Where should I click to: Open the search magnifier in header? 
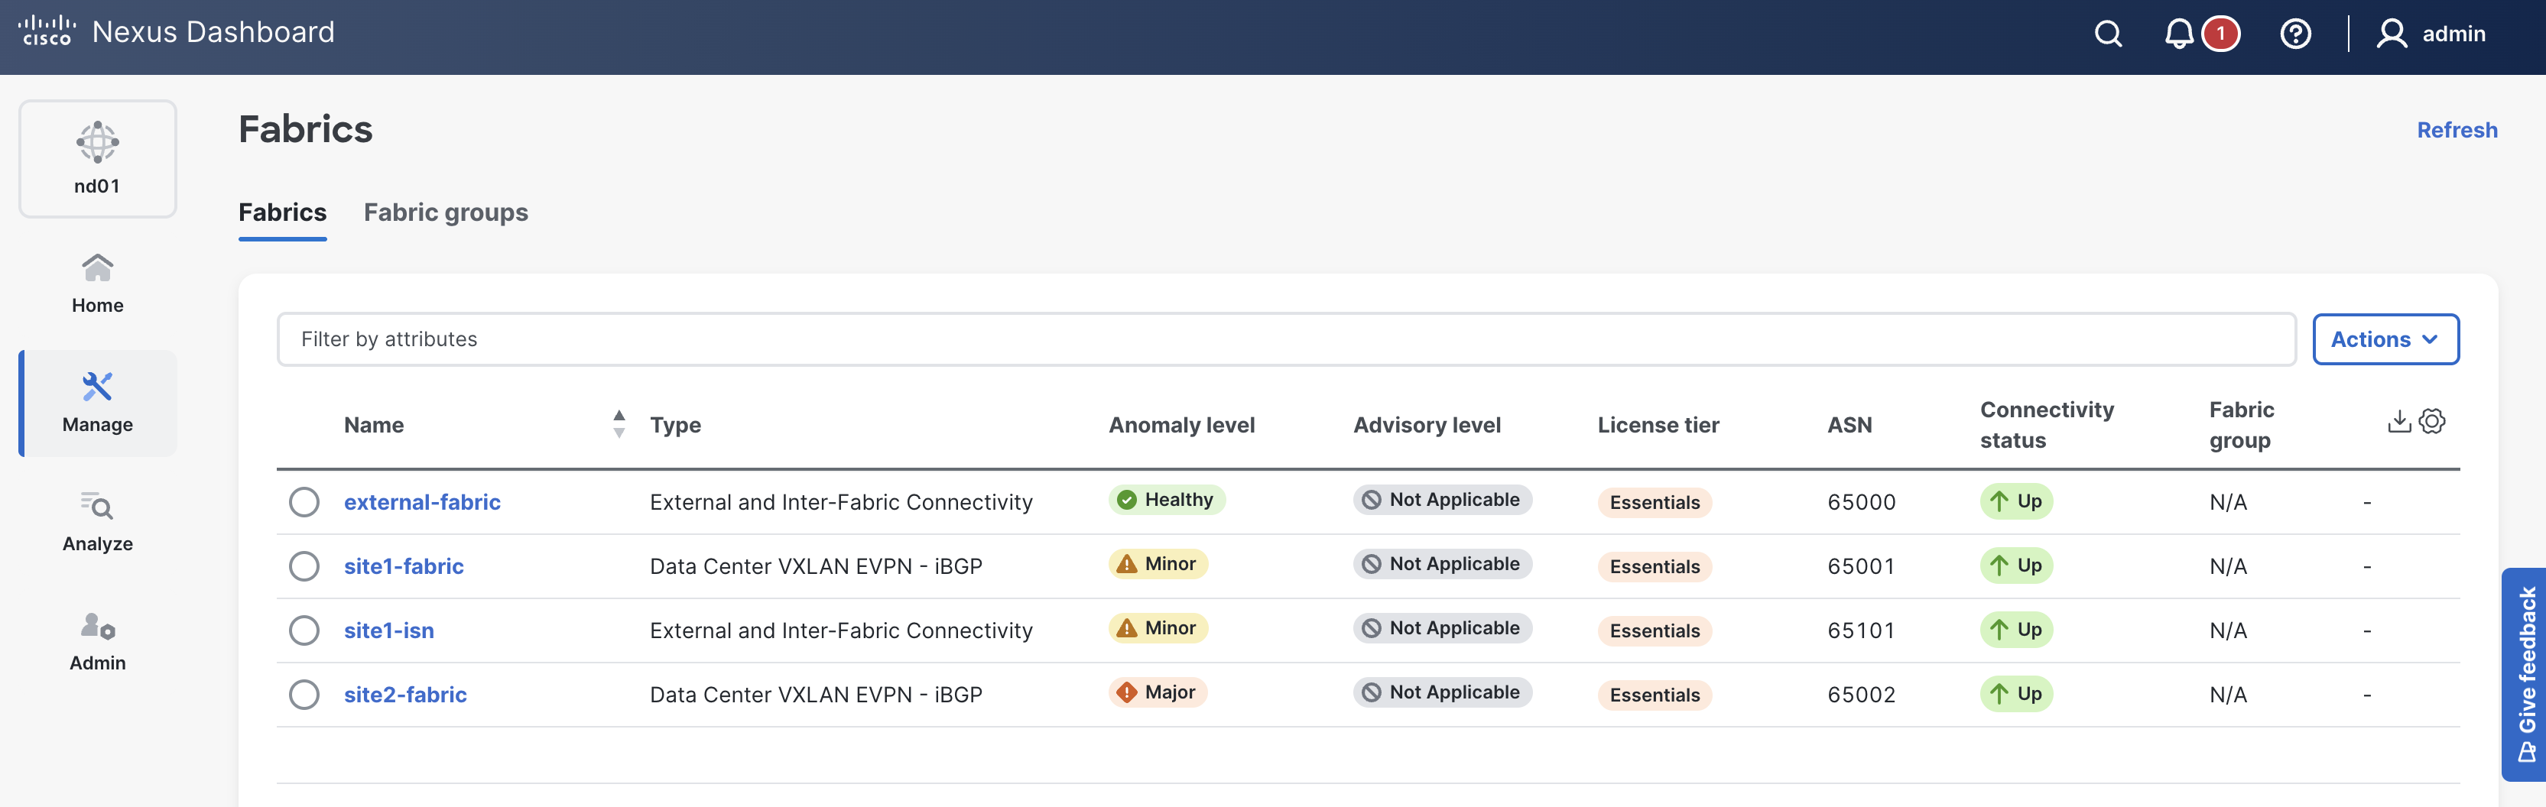point(2107,34)
